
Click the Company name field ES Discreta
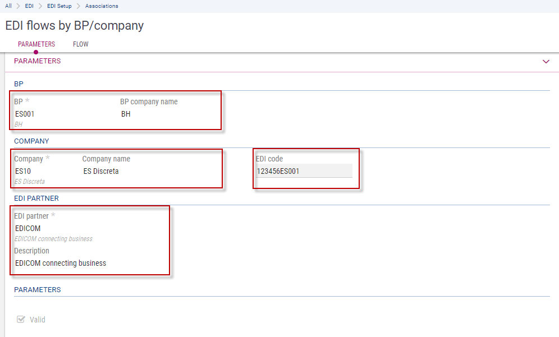146,171
